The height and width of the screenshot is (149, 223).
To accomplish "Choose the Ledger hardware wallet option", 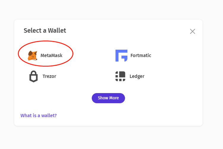I will [130, 76].
